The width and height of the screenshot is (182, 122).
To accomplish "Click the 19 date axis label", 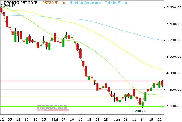I will (x=151, y=119).
